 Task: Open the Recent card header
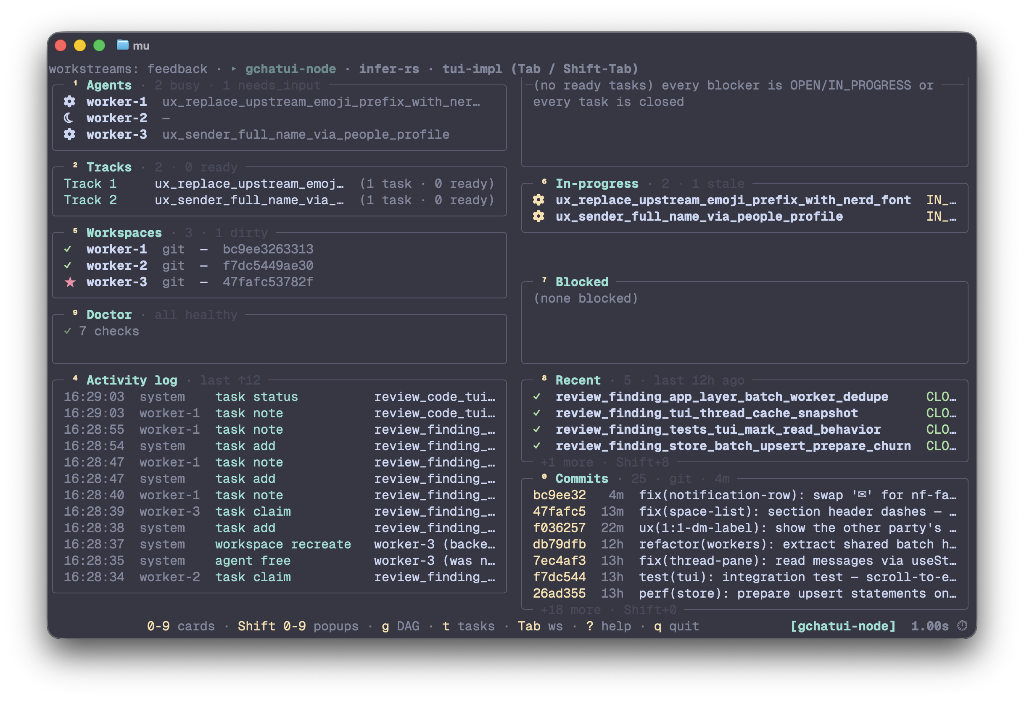[x=578, y=381]
